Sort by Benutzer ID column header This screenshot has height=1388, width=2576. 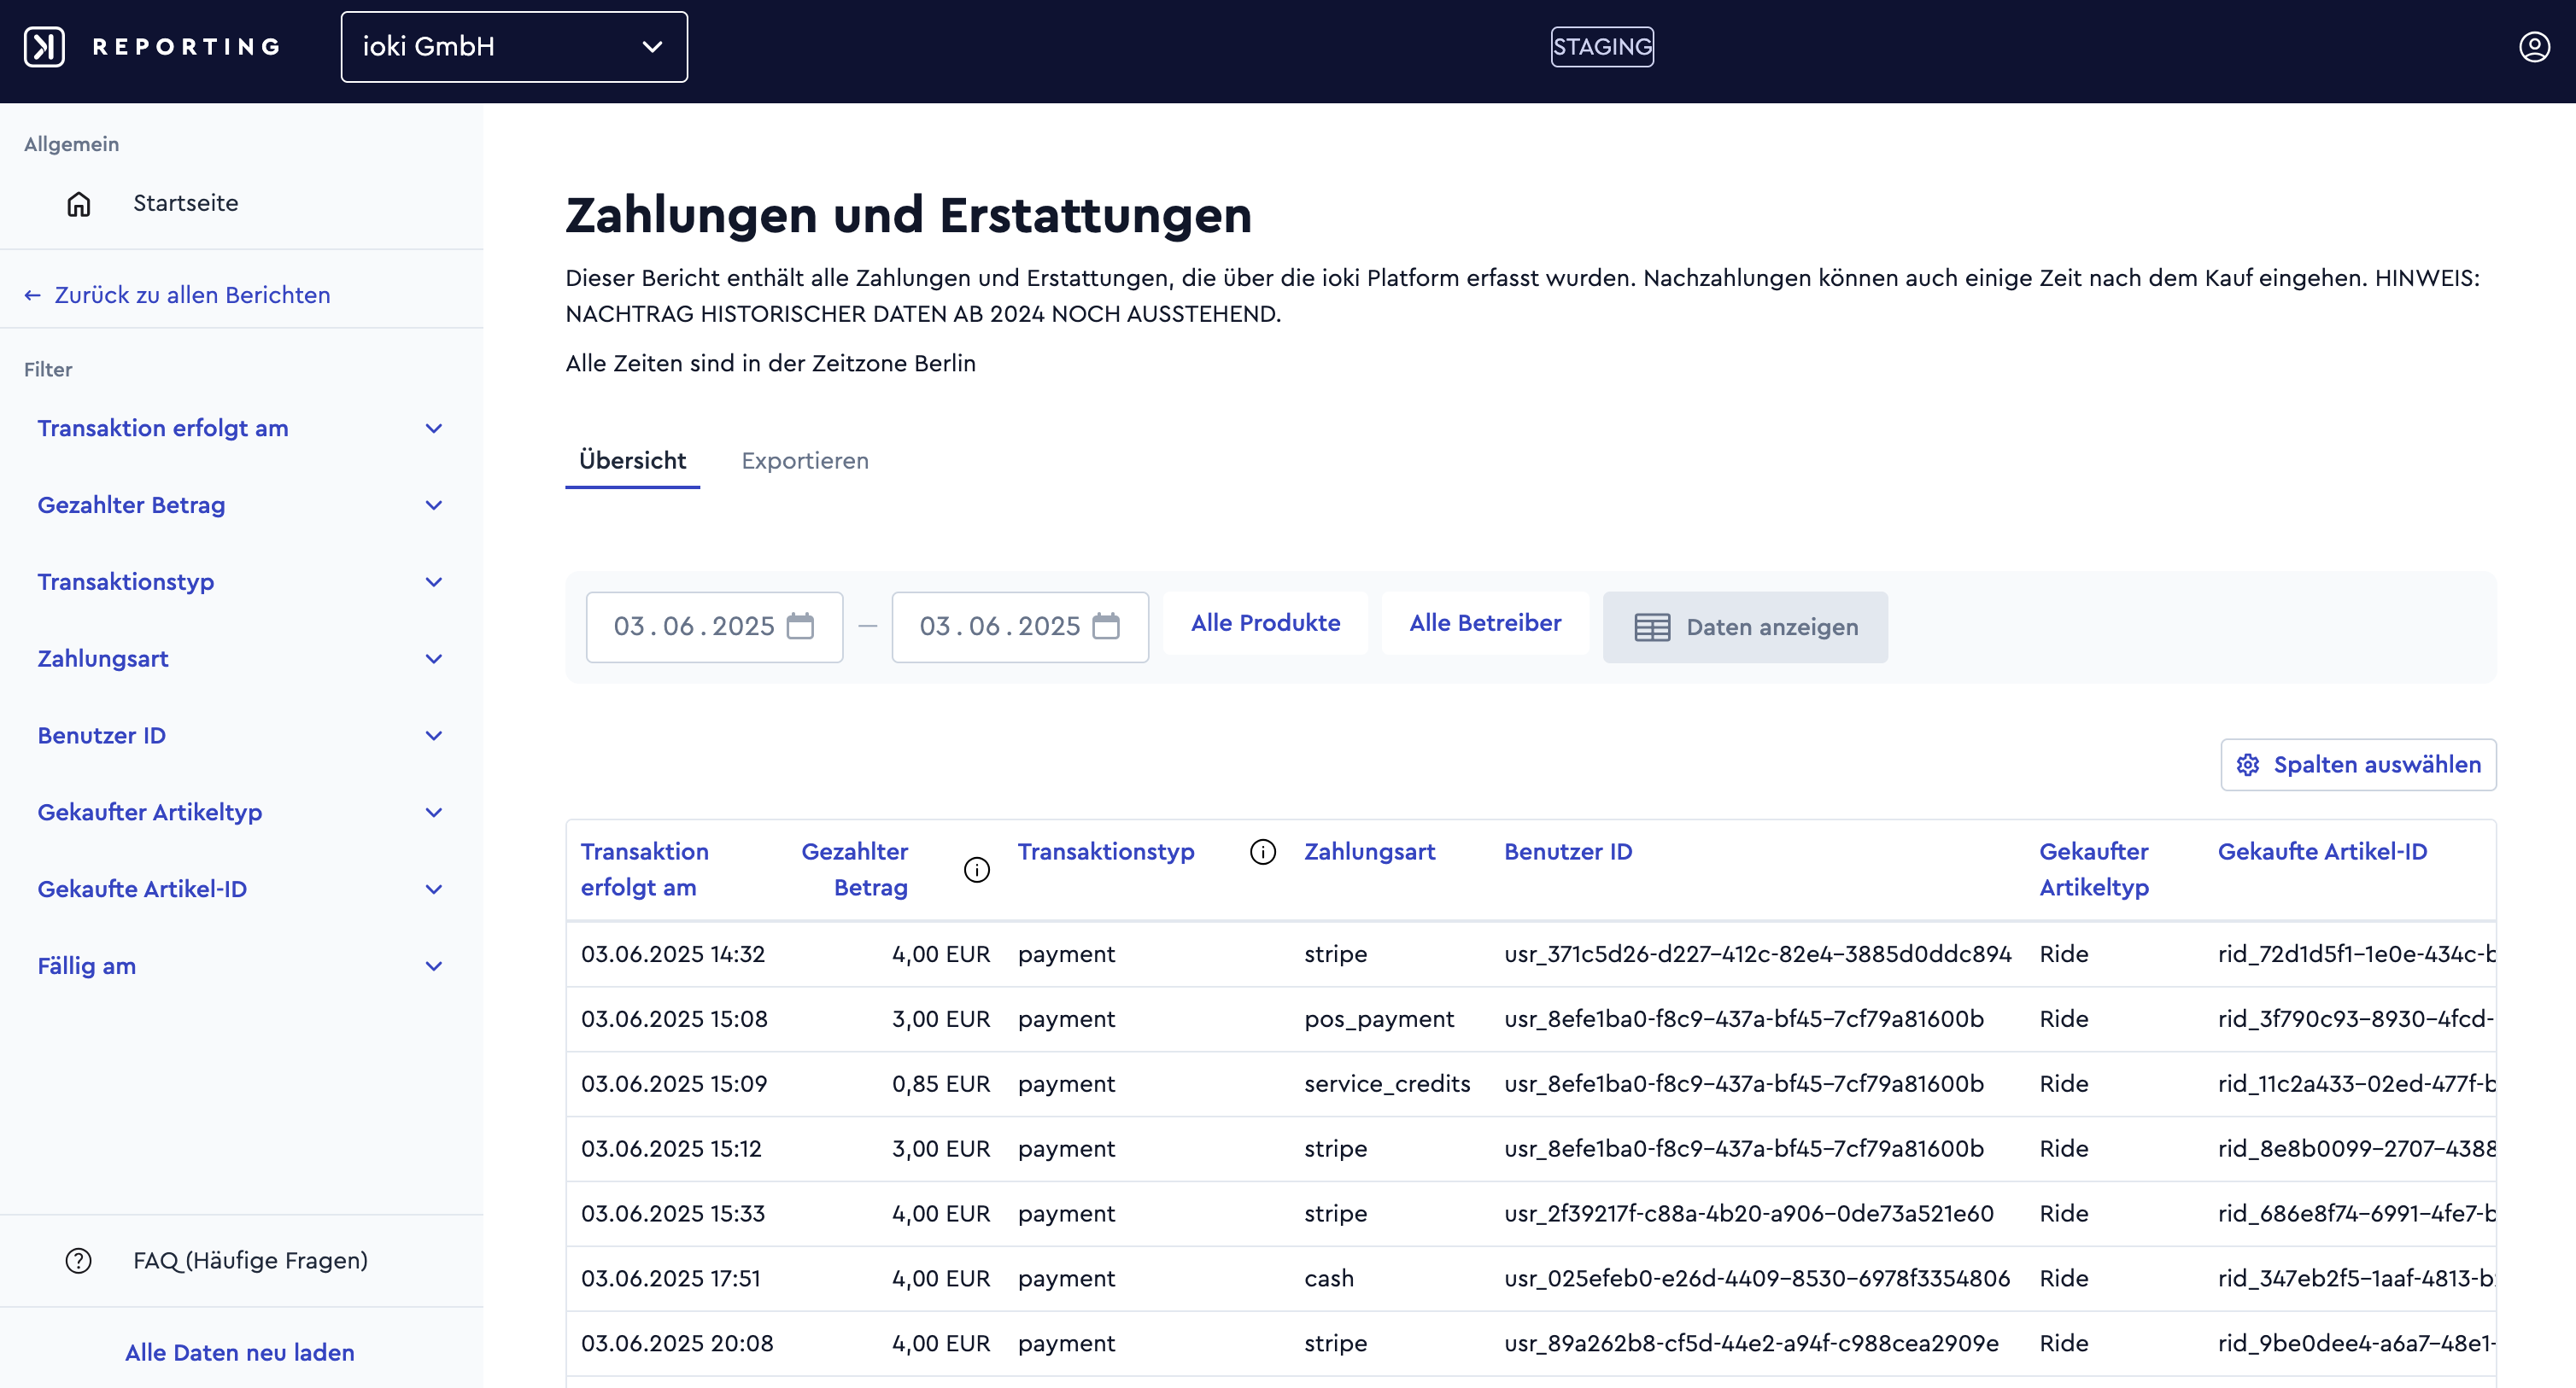[x=1568, y=853]
